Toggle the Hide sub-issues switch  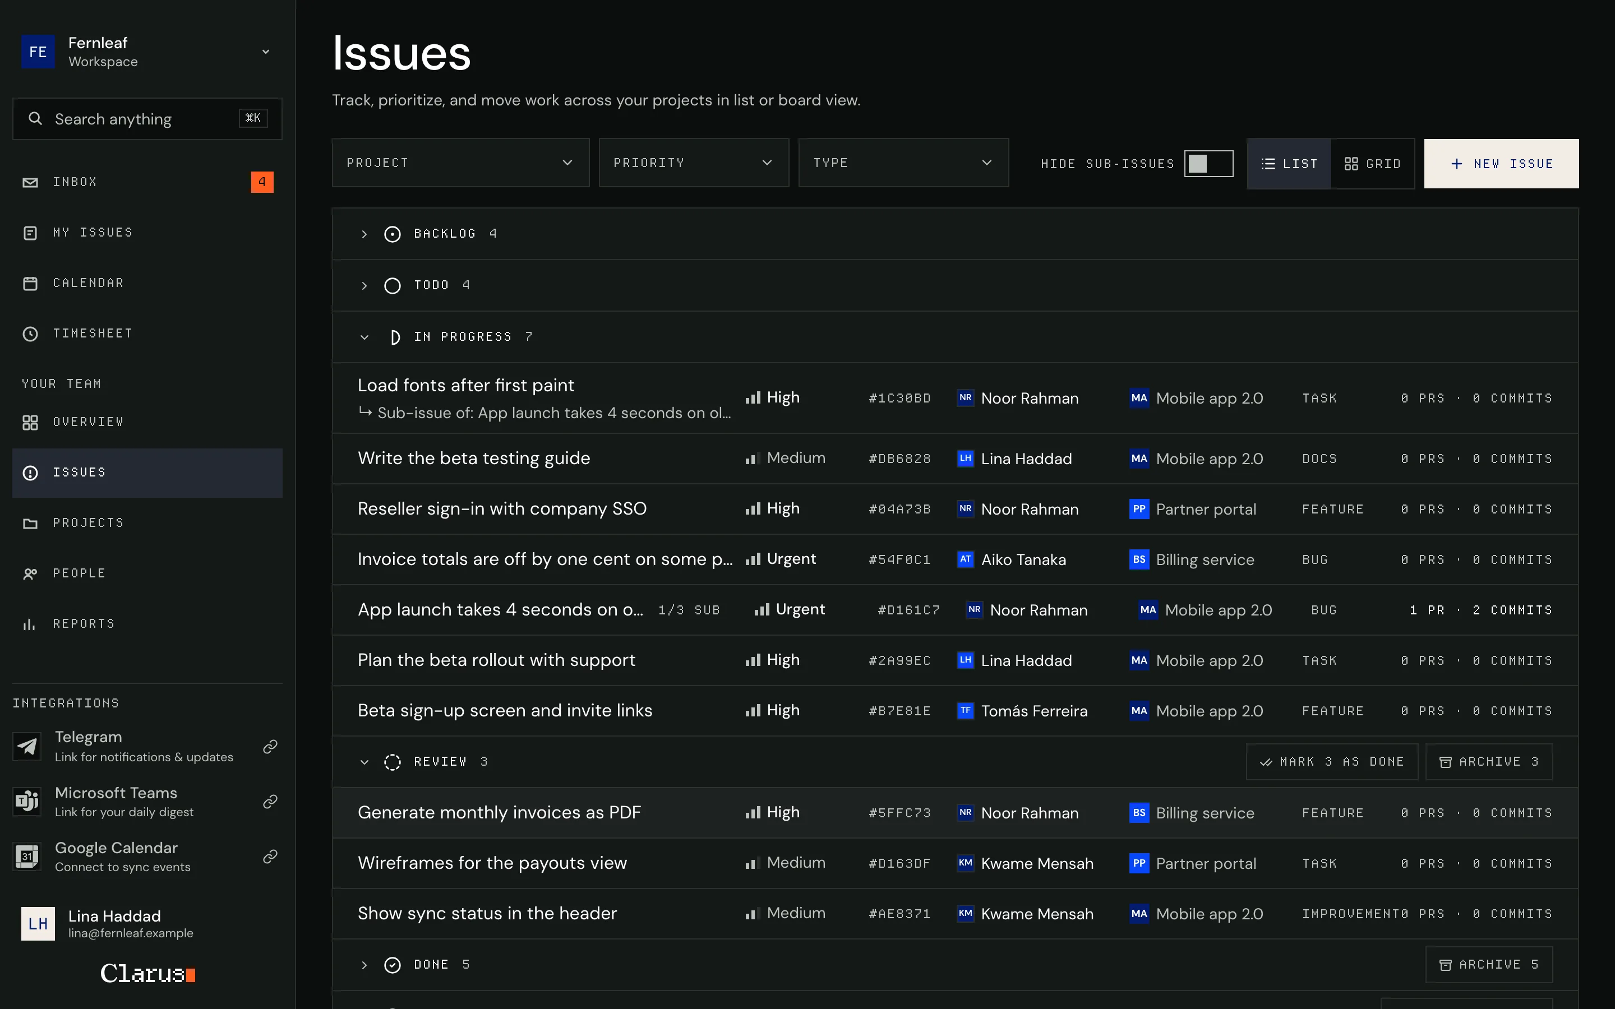(x=1208, y=164)
